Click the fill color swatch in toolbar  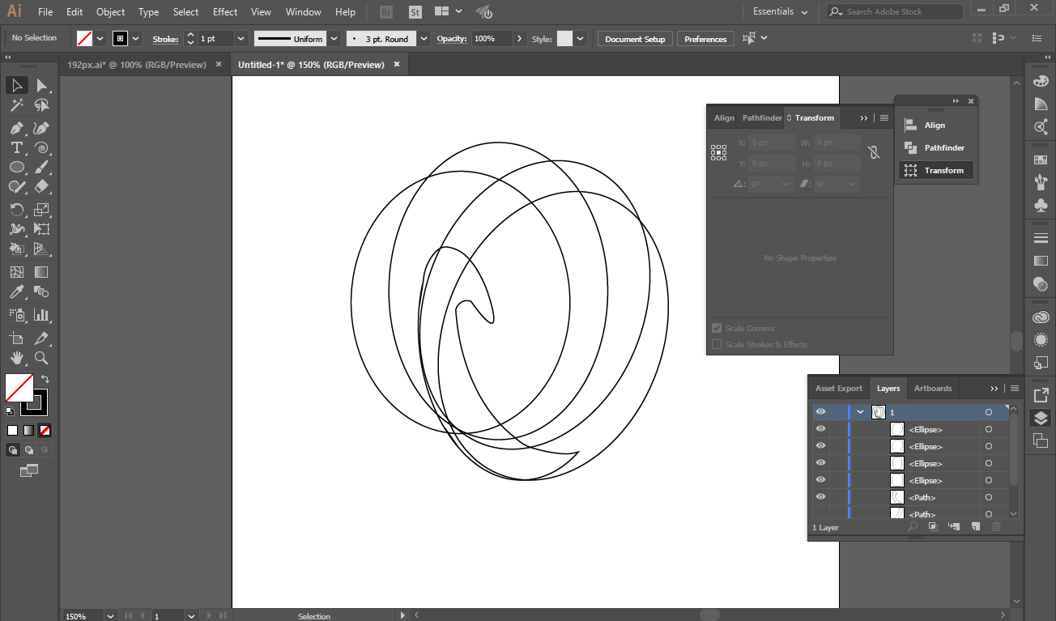pyautogui.click(x=19, y=387)
